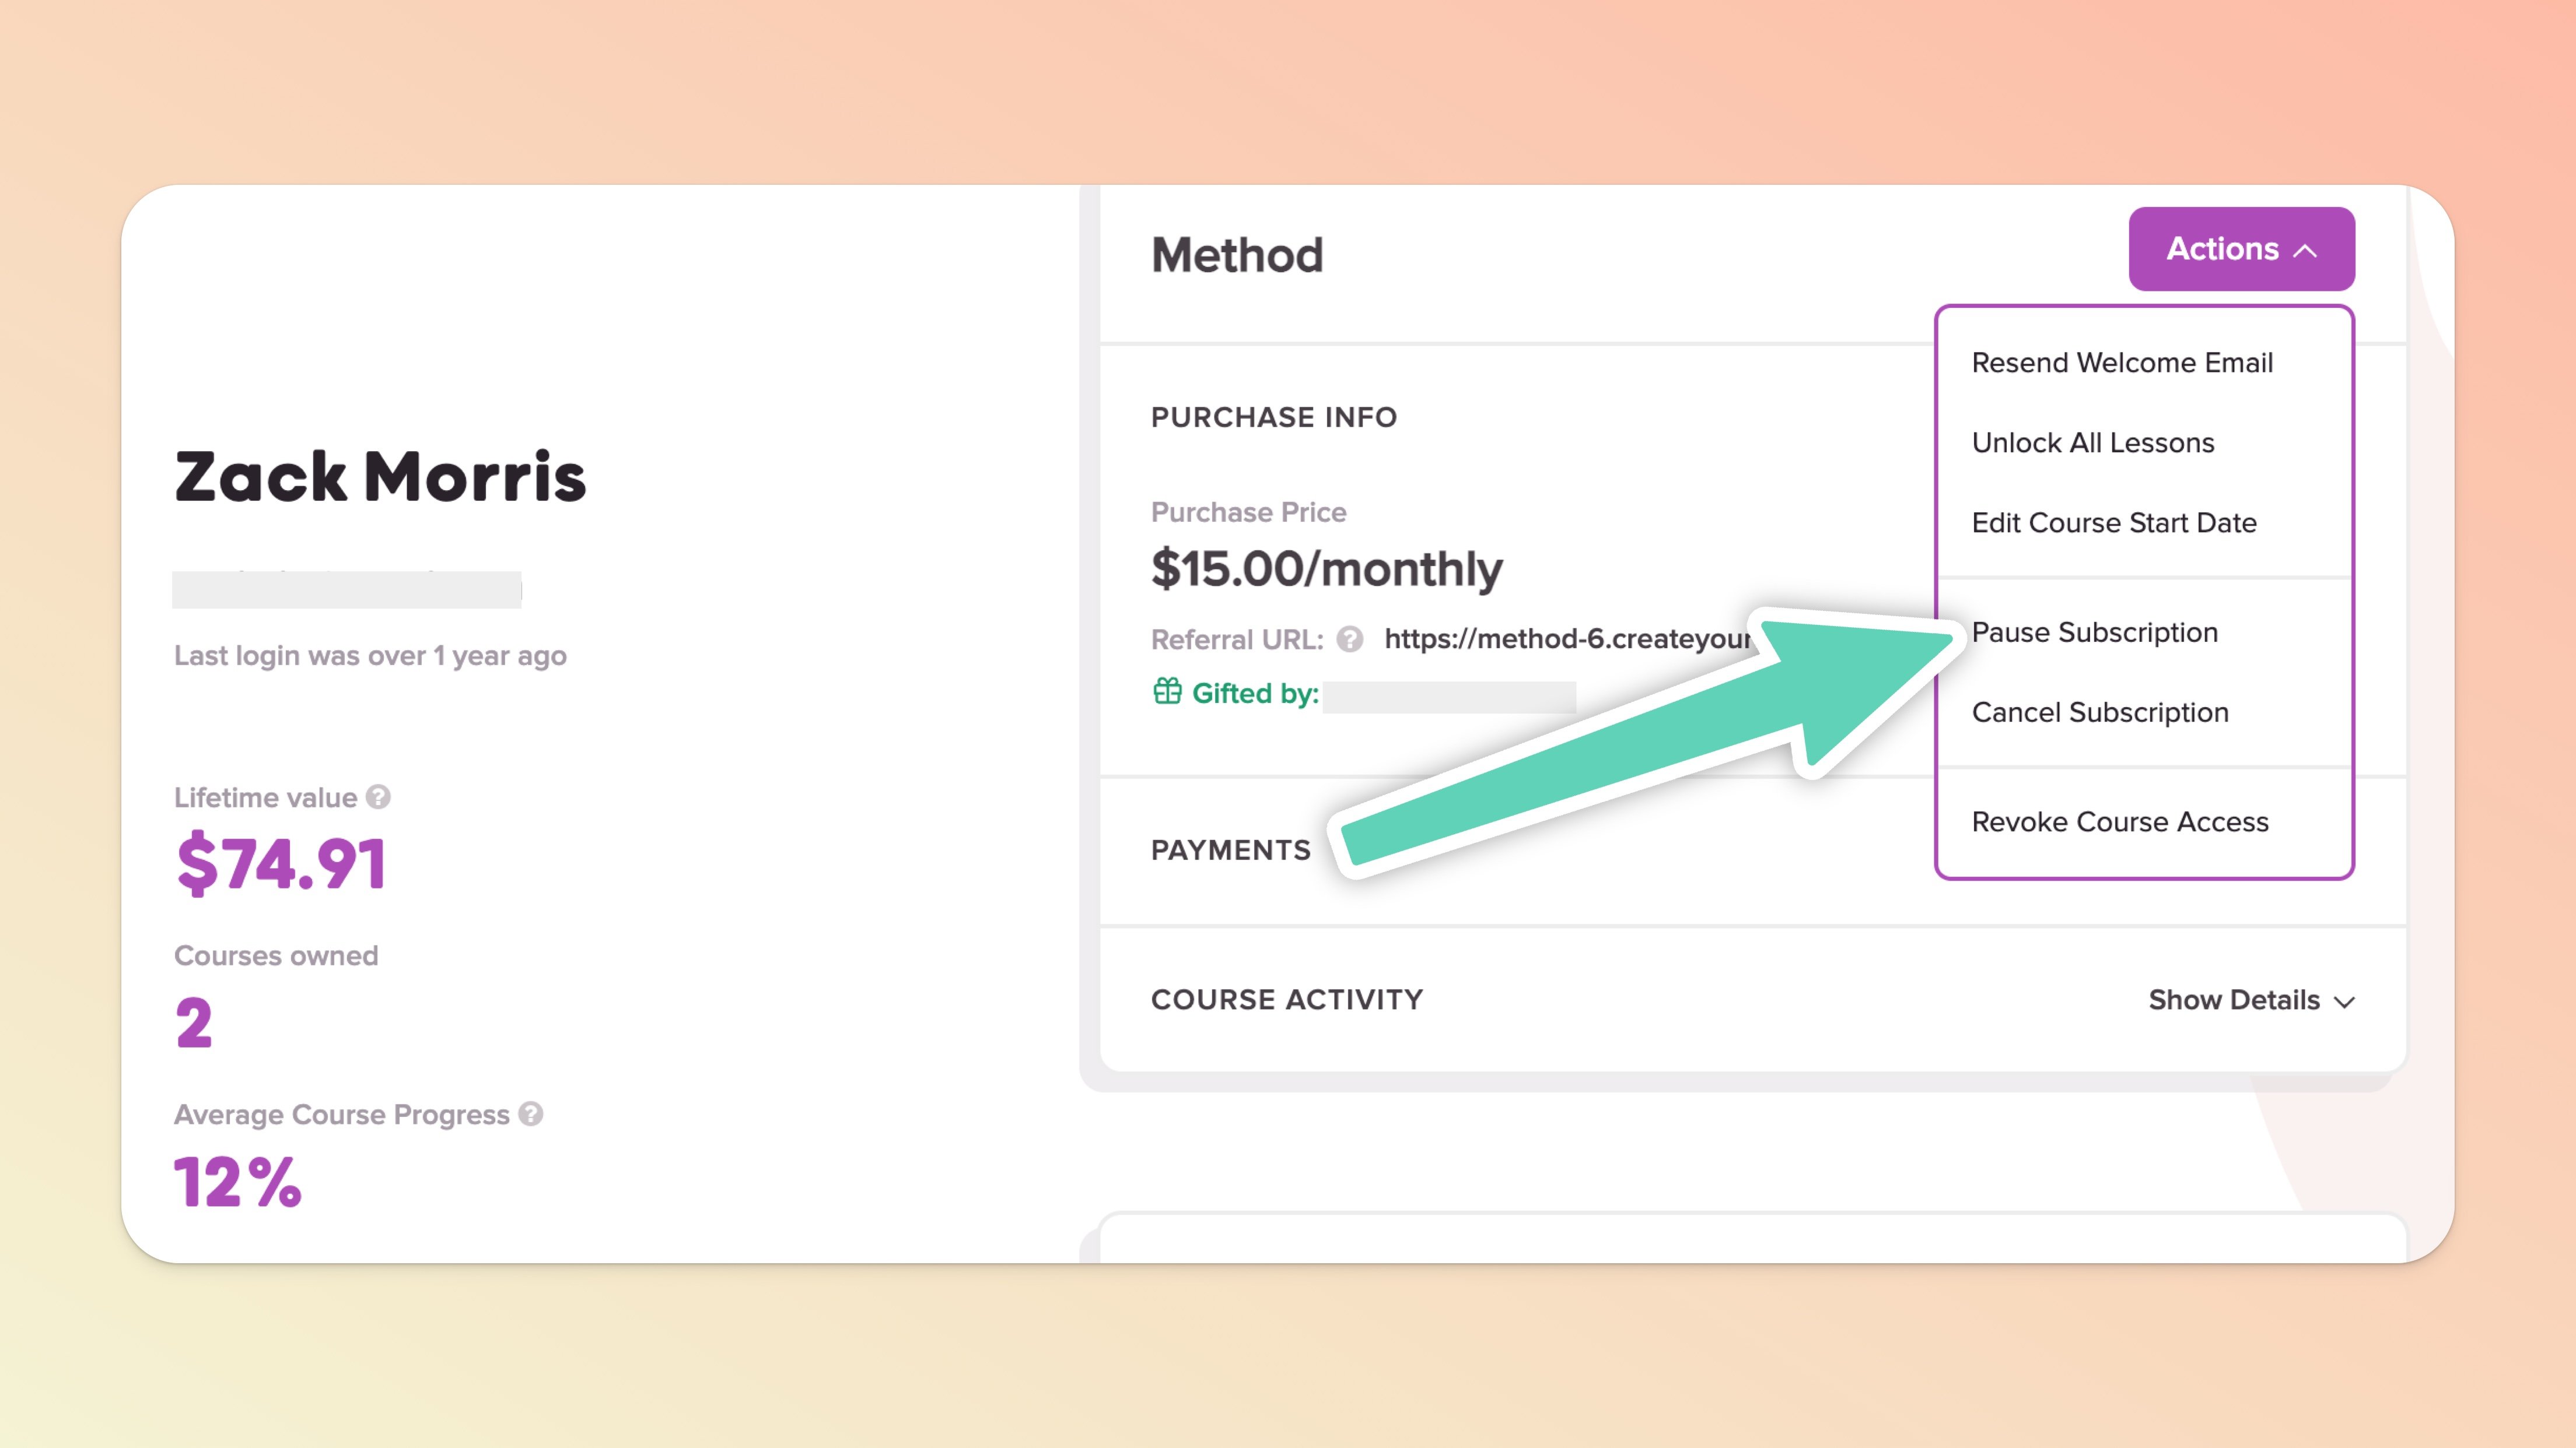Click the chevron on the Actions button
Viewport: 2576px width, 1448px height.
2305,250
